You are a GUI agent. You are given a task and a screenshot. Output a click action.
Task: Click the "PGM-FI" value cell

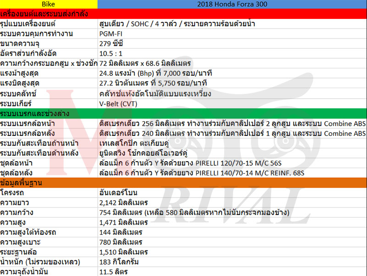[x=232, y=34]
